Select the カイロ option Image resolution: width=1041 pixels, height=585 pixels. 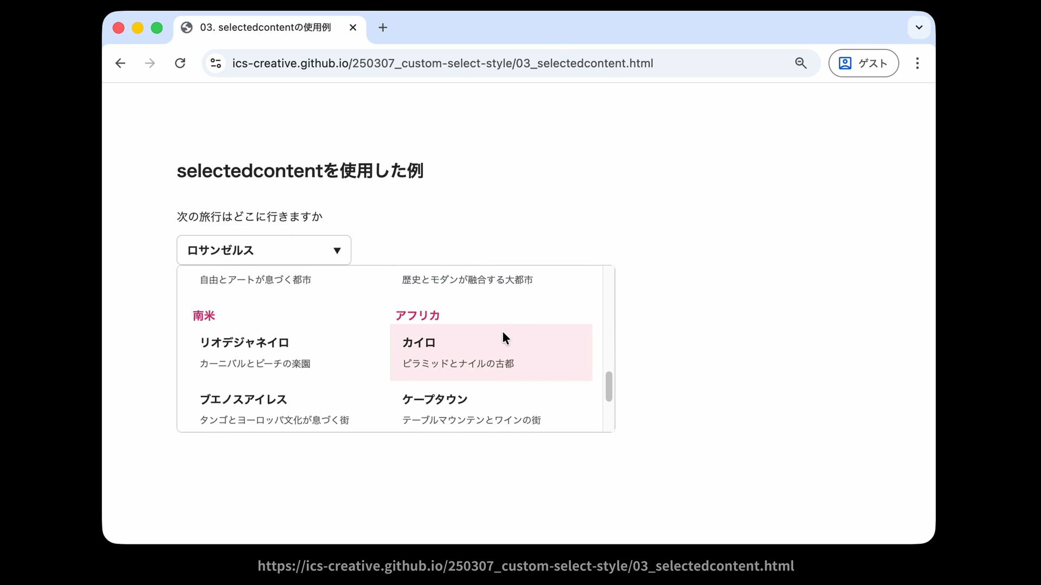click(x=491, y=352)
